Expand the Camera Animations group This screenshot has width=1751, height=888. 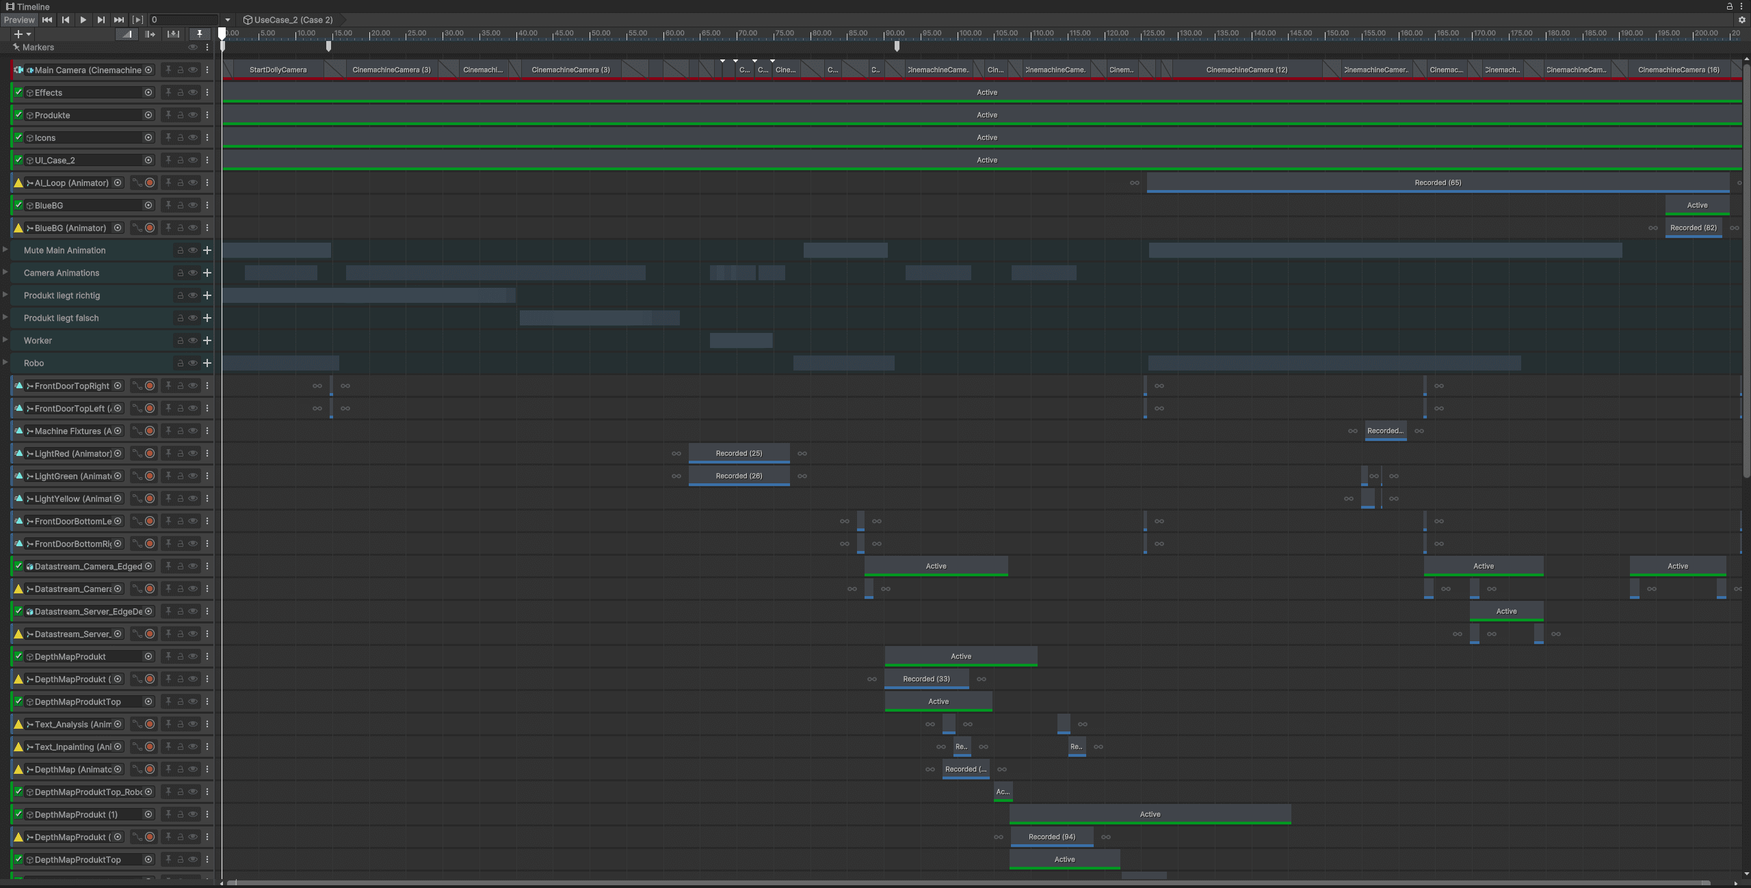coord(5,272)
